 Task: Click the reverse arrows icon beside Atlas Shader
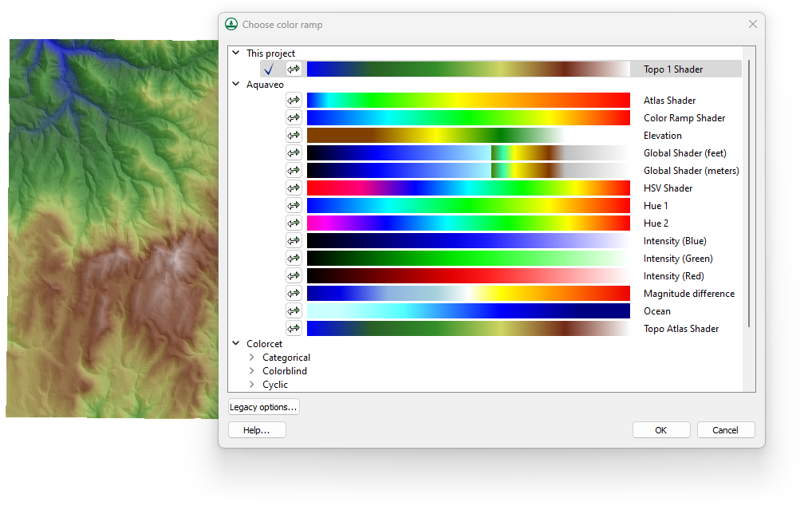click(x=294, y=100)
